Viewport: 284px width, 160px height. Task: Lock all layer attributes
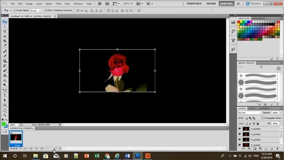[x=258, y=124]
